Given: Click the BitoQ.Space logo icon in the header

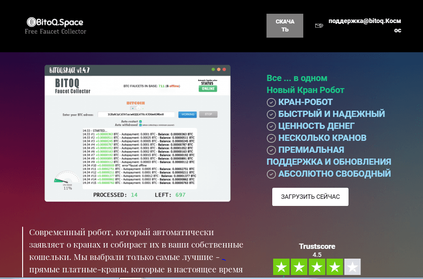Looking at the screenshot, I should point(31,21).
